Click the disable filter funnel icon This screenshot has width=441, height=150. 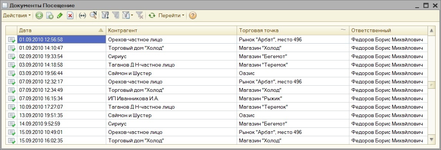coord(139,16)
